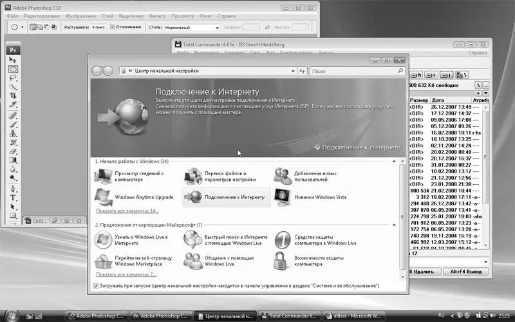The image size is (515, 322).
Task: Expand the address bar history dropdown
Action: coord(293,71)
